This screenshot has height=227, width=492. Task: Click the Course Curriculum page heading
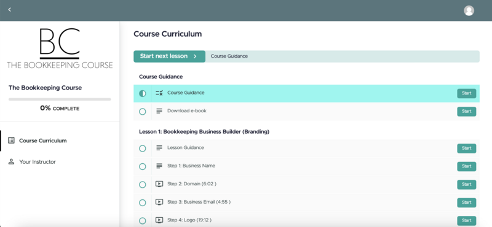[x=167, y=34]
